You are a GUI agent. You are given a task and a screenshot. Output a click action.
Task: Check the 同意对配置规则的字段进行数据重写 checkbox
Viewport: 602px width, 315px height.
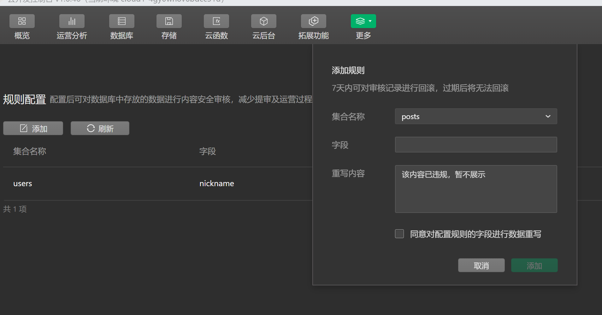(x=399, y=234)
